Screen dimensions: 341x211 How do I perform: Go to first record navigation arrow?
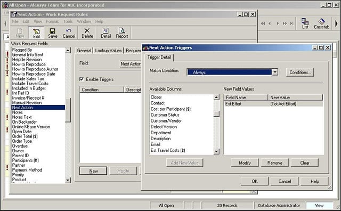tap(263, 23)
